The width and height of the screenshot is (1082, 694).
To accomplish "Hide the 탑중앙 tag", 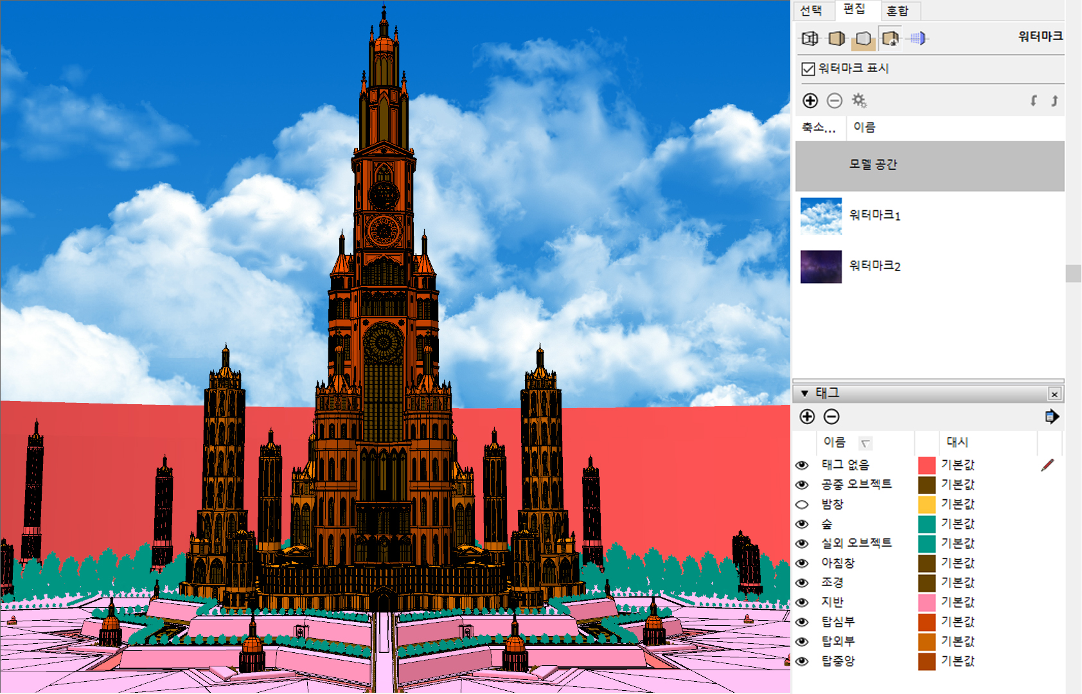I will pyautogui.click(x=802, y=661).
